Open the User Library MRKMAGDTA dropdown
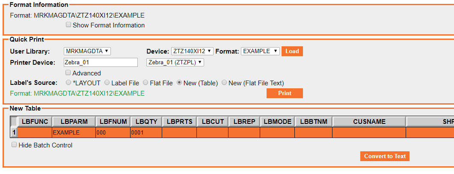 (x=87, y=51)
